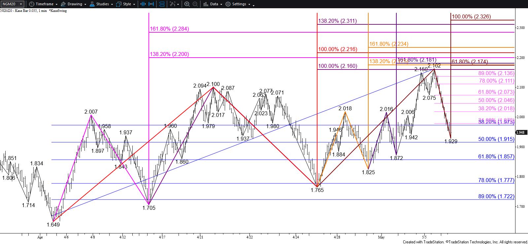Viewport: 528px width, 244px height.
Task: Click the 2.100 swing high label
Action: (x=213, y=84)
